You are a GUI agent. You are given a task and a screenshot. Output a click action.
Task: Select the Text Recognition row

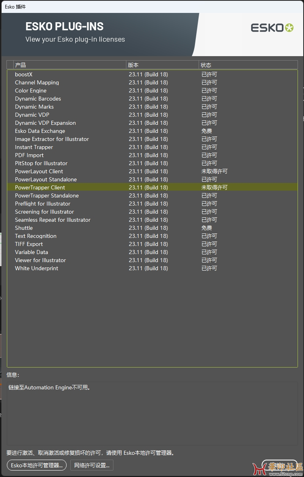coord(152,235)
